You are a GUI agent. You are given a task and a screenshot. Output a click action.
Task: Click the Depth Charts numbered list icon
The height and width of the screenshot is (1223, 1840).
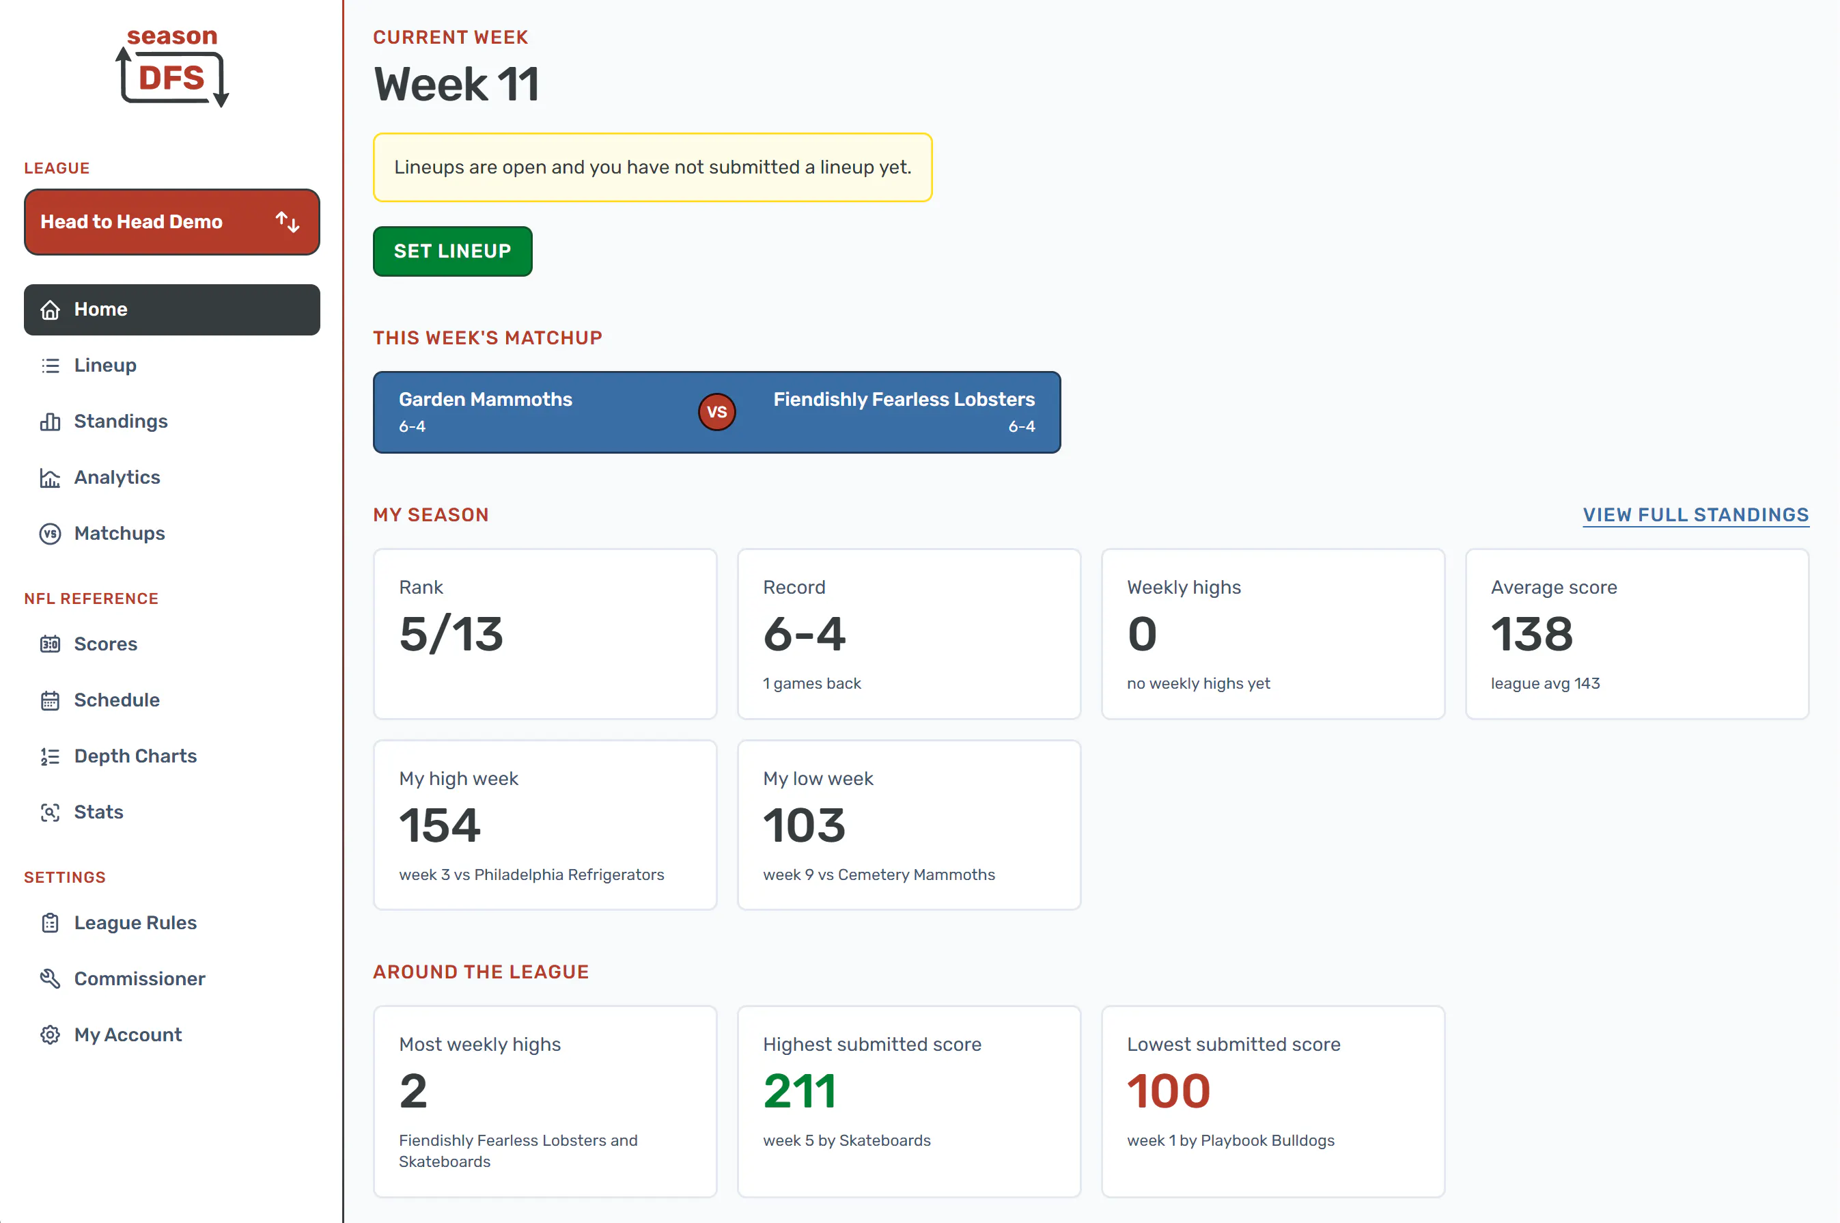[x=50, y=756]
